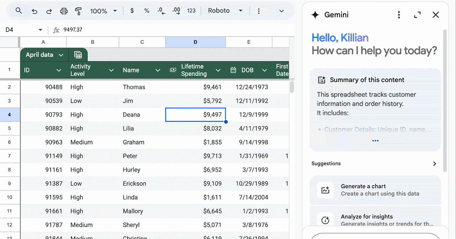Click the decrease decimal places icon
Image resolution: width=456 pixels, height=239 pixels.
click(x=161, y=11)
